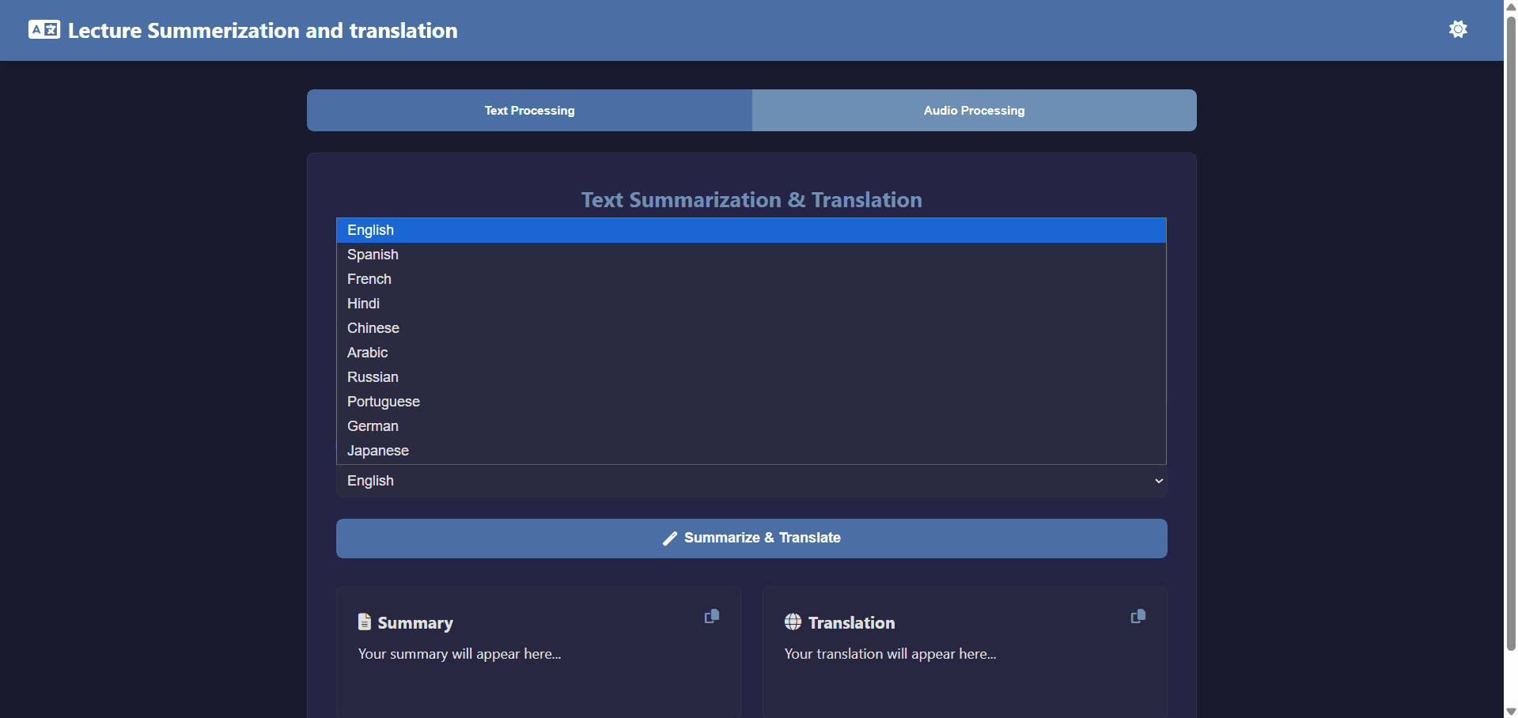This screenshot has height=718, width=1518.
Task: Copy the Translation text using its copy icon
Action: [x=1138, y=616]
